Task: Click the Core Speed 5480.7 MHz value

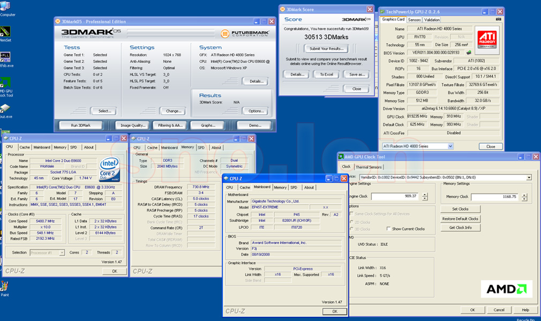Action: (x=45, y=221)
